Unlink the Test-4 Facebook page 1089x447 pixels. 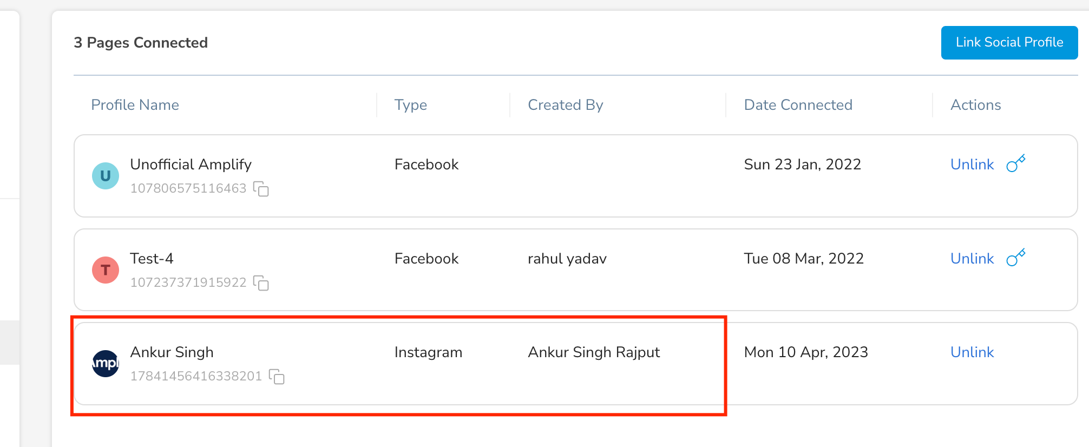pyautogui.click(x=972, y=259)
